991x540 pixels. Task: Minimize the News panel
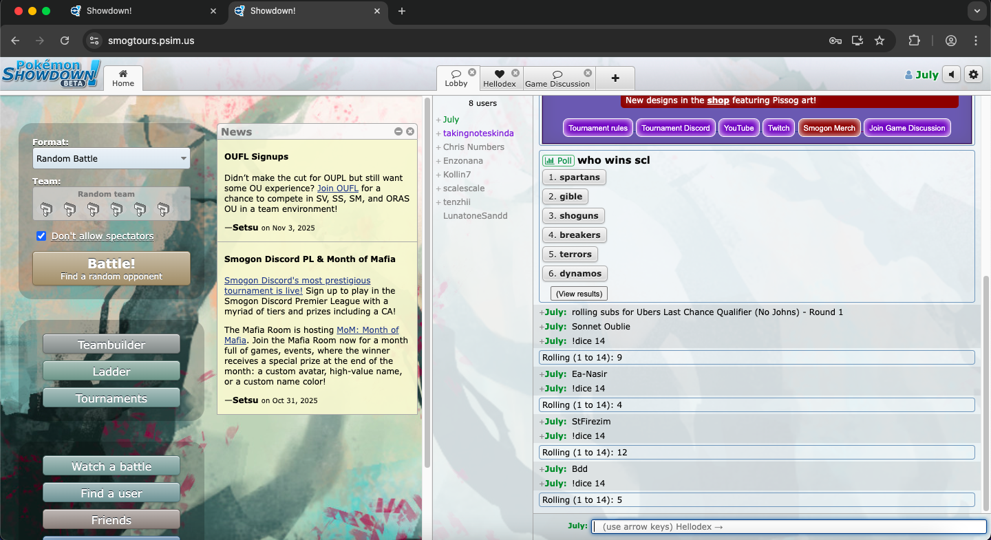click(398, 131)
